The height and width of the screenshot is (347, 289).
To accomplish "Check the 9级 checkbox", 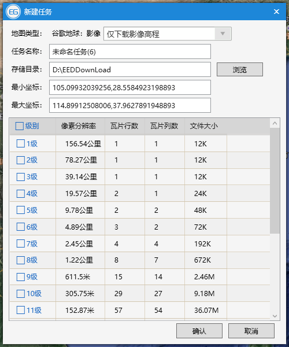I will [21, 277].
